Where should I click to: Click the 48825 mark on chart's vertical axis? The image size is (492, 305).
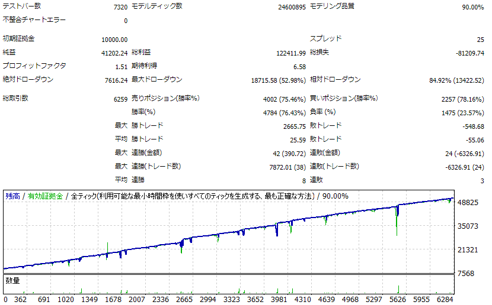point(468,203)
